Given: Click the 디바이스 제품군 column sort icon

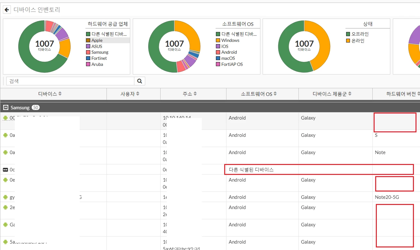Looking at the screenshot, I should 350,94.
